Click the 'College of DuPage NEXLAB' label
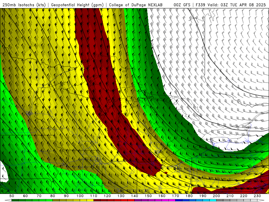This screenshot has width=269, height=202. [136, 5]
